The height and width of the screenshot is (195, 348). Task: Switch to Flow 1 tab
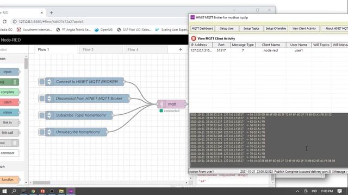tap(57, 50)
